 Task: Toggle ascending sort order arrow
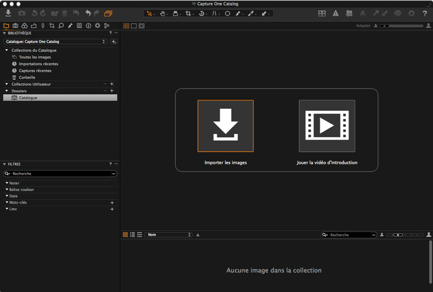coord(198,235)
